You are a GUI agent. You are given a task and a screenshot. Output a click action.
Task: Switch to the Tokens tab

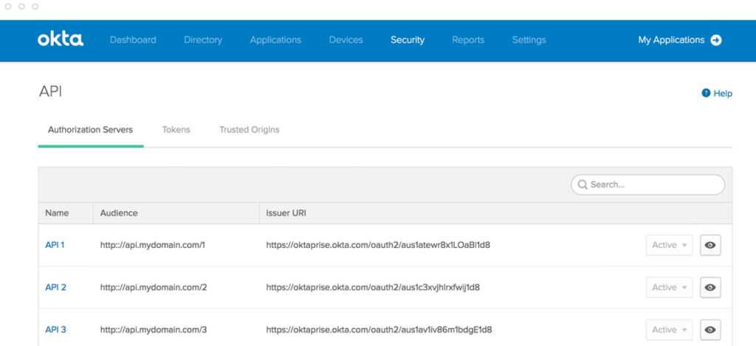pos(176,130)
